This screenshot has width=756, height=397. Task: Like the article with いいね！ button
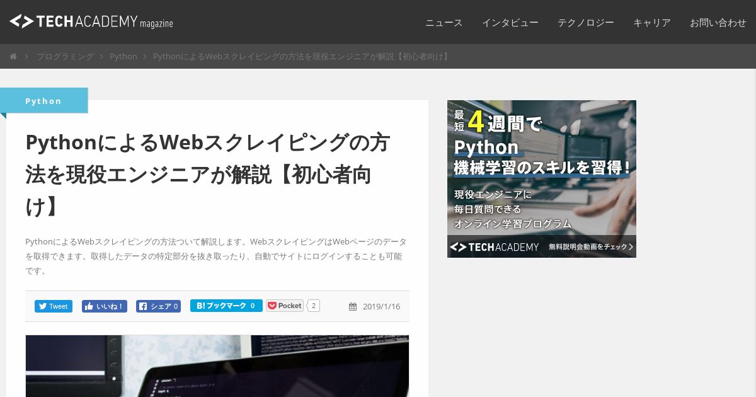(x=105, y=306)
